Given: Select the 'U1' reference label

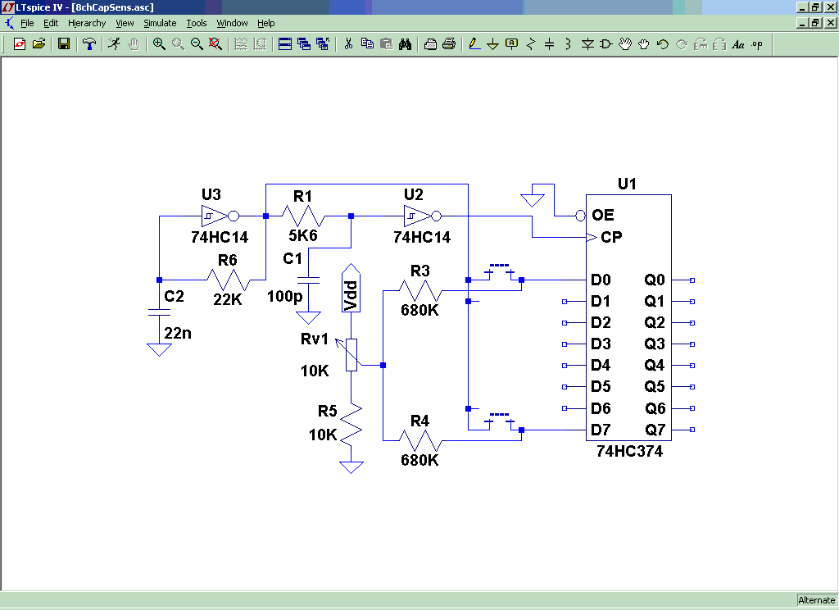Looking at the screenshot, I should pyautogui.click(x=627, y=184).
